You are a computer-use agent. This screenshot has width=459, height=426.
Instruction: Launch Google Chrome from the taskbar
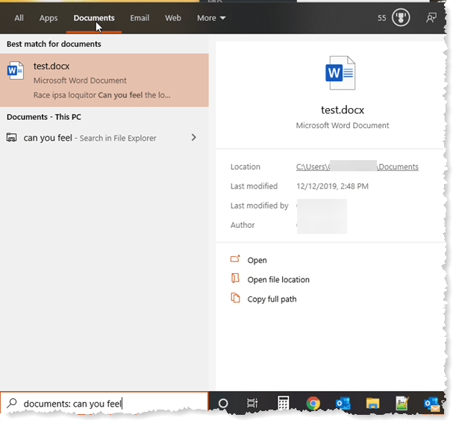pos(313,404)
